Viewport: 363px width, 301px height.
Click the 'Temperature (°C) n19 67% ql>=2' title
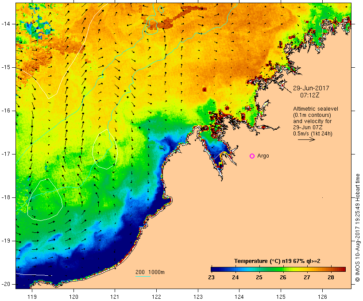click(277, 261)
